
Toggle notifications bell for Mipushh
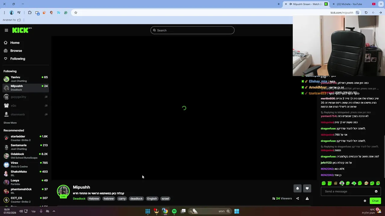[297, 188]
